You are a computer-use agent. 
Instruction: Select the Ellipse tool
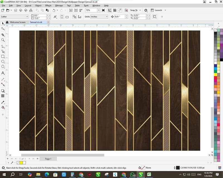[3, 61]
